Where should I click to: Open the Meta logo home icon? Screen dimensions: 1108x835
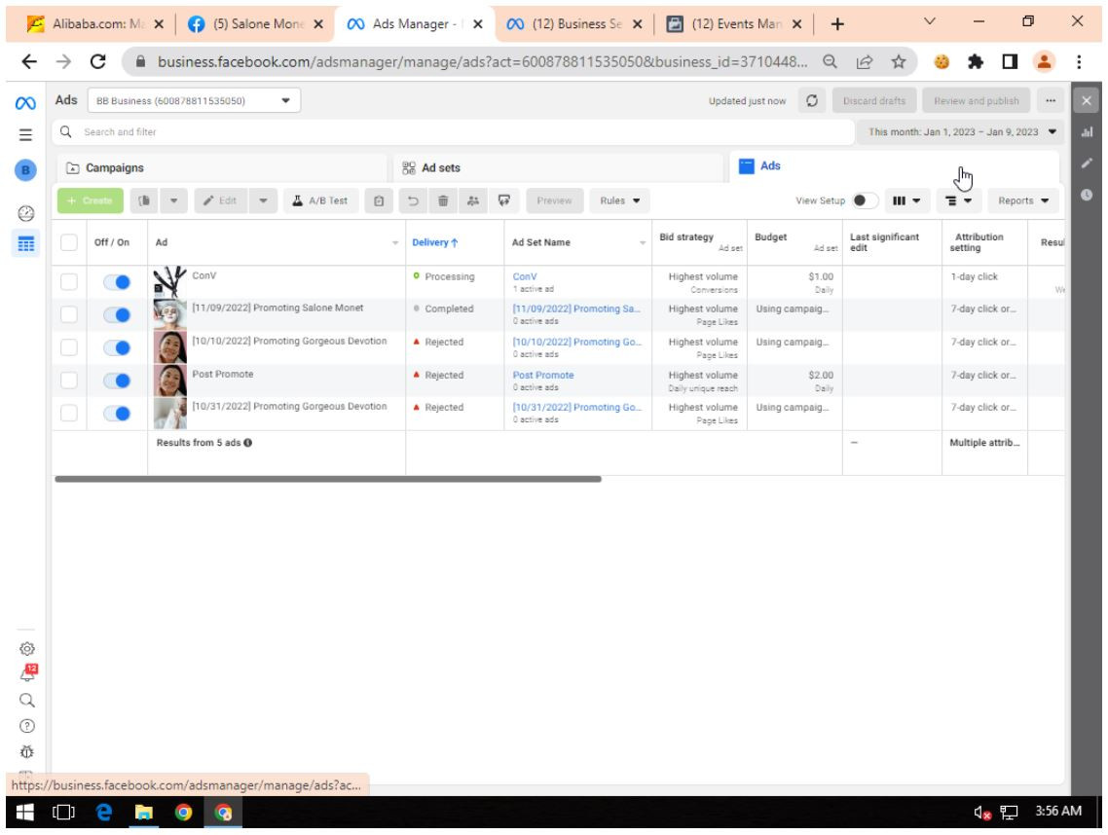tap(25, 103)
